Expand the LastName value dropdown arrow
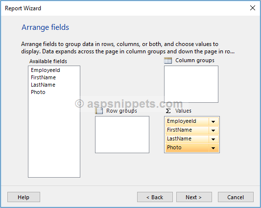Screen dimensions: 261x208 pyautogui.click(x=213, y=139)
